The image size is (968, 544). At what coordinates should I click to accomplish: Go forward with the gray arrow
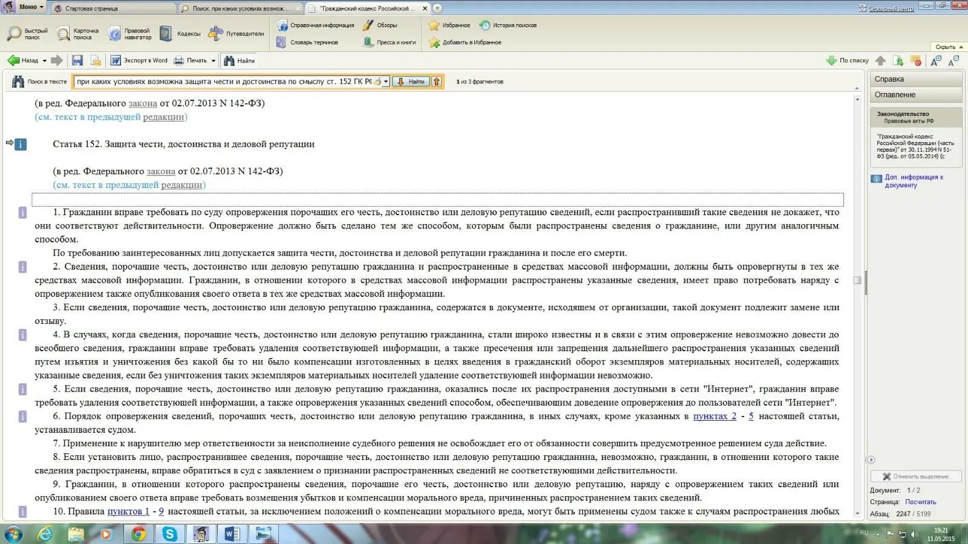56,60
